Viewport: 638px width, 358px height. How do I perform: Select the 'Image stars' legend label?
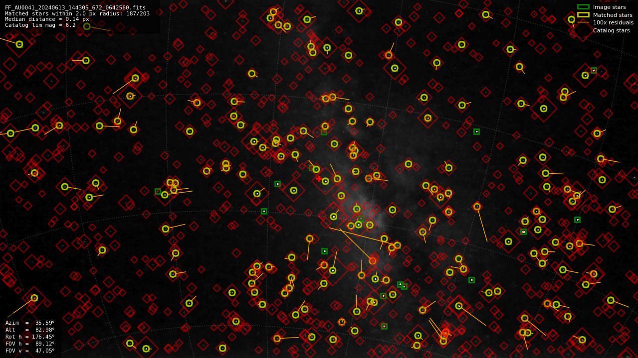pos(609,7)
